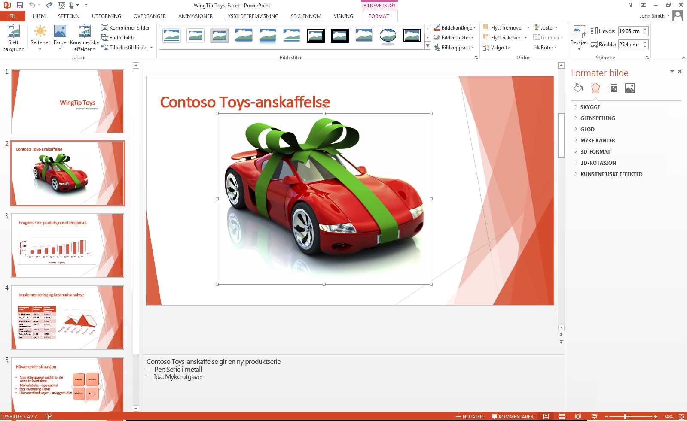Image resolution: width=687 pixels, height=421 pixels.
Task: Click Flytt fremover
Action: [x=503, y=28]
